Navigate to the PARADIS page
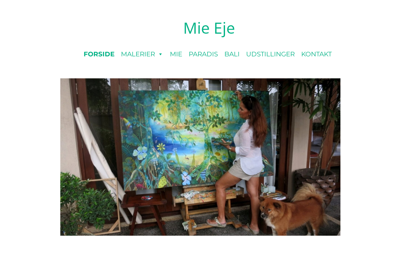Viewport: 415px width, 259px height. coord(203,54)
